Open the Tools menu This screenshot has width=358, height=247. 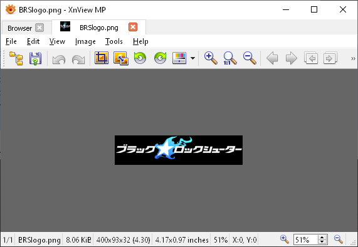click(x=114, y=41)
